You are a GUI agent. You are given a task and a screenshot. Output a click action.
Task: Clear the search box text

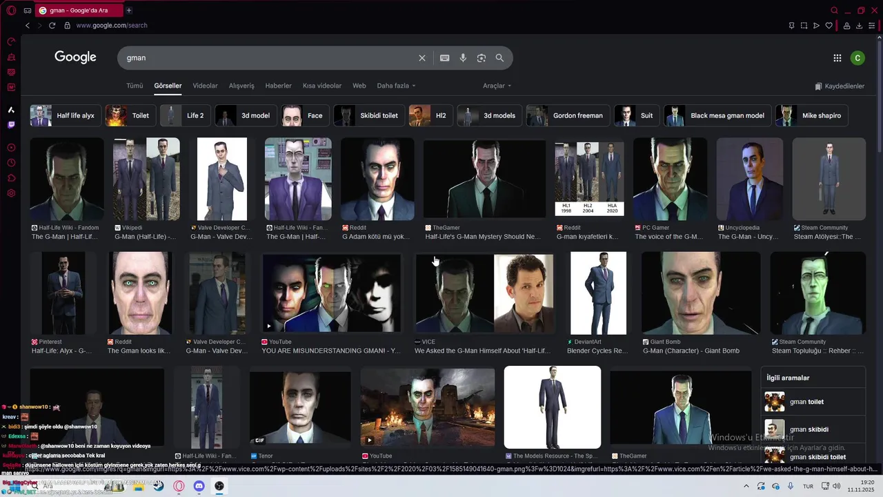coord(422,58)
